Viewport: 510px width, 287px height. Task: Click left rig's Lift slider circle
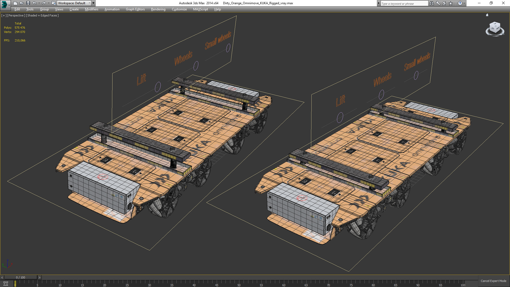[158, 87]
